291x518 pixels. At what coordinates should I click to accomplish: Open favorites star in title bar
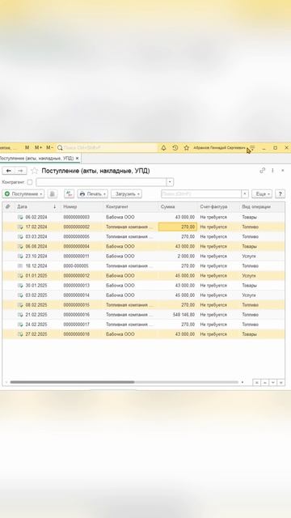187,148
